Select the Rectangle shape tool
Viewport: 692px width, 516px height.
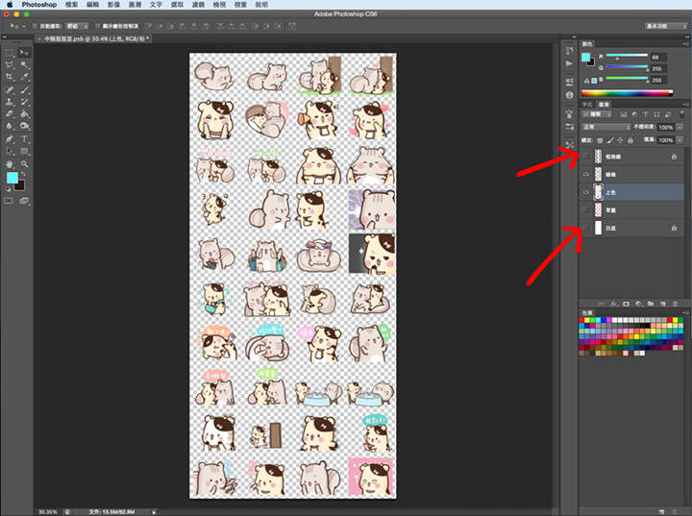pos(24,151)
